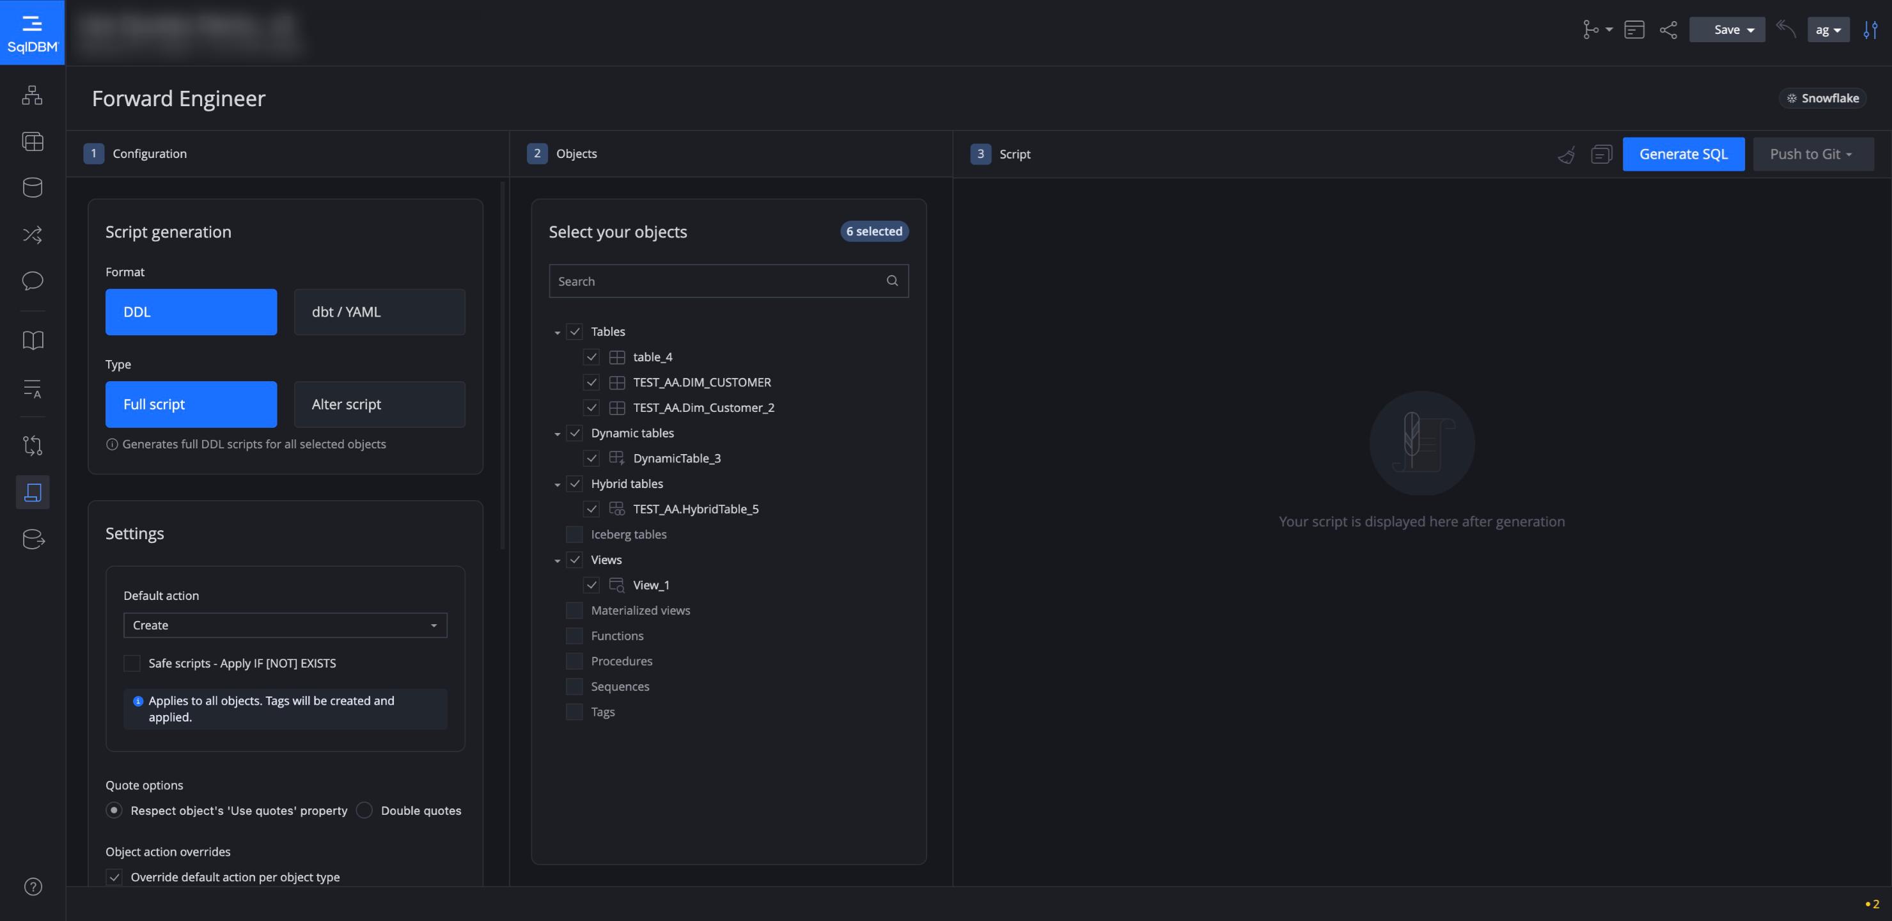Viewport: 1892px width, 921px height.
Task: Open the SqlDBM main menu logo
Action: tap(33, 33)
